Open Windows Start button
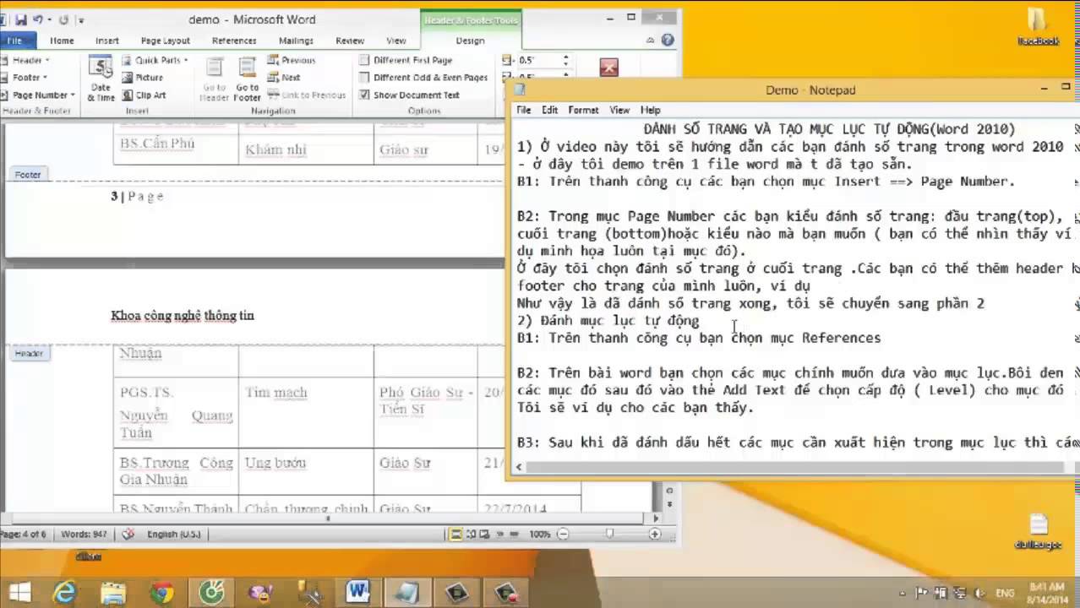 click(19, 592)
